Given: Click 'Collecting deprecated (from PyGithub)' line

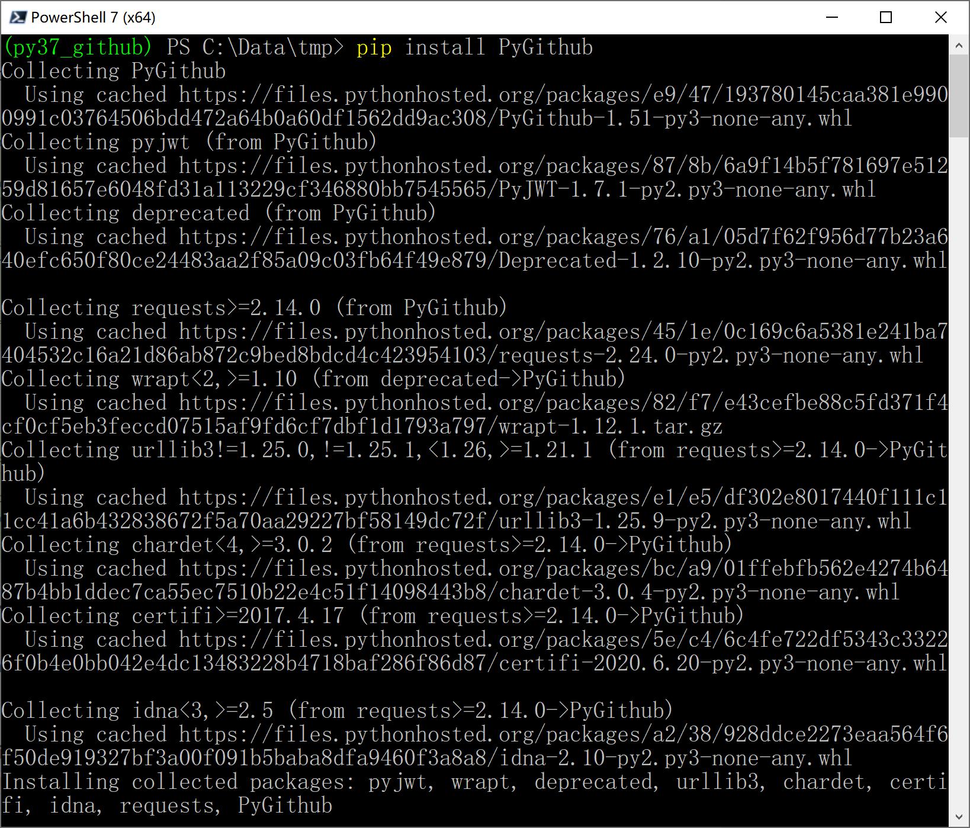Looking at the screenshot, I should pos(219,213).
